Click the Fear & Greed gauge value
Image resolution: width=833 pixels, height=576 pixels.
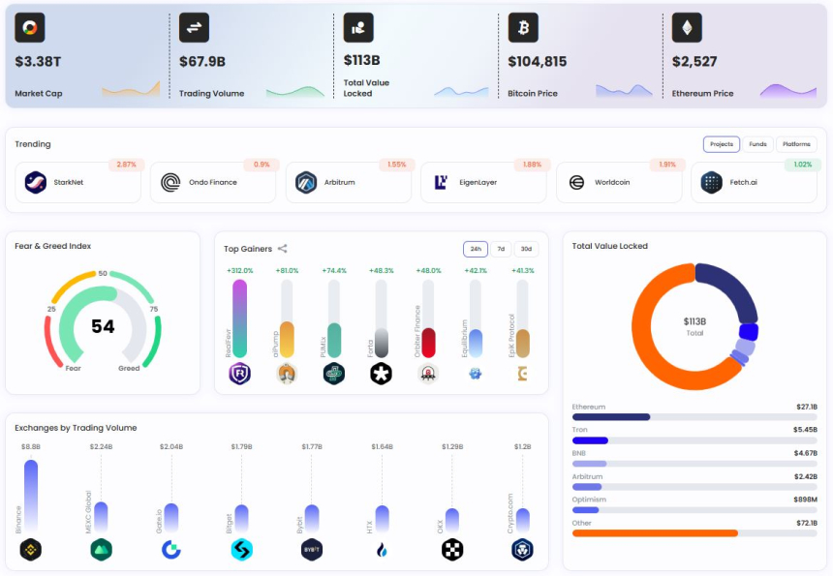coord(103,326)
